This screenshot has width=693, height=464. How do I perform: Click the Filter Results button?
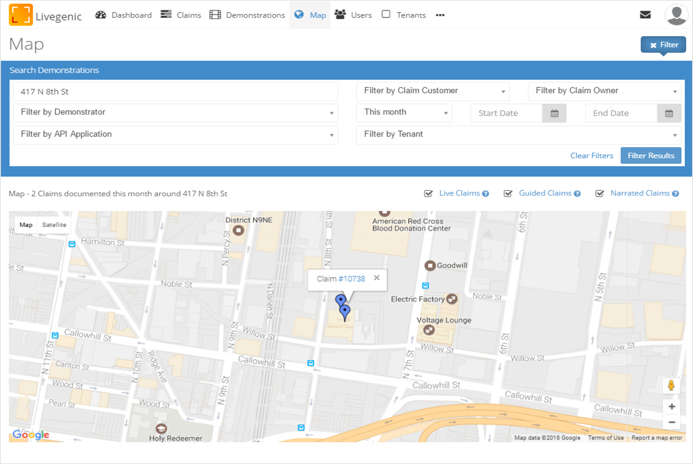(651, 156)
